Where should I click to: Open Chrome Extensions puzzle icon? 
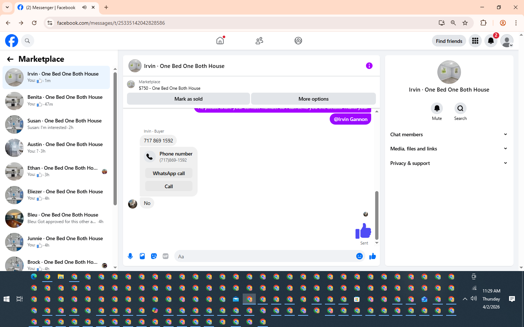click(484, 23)
